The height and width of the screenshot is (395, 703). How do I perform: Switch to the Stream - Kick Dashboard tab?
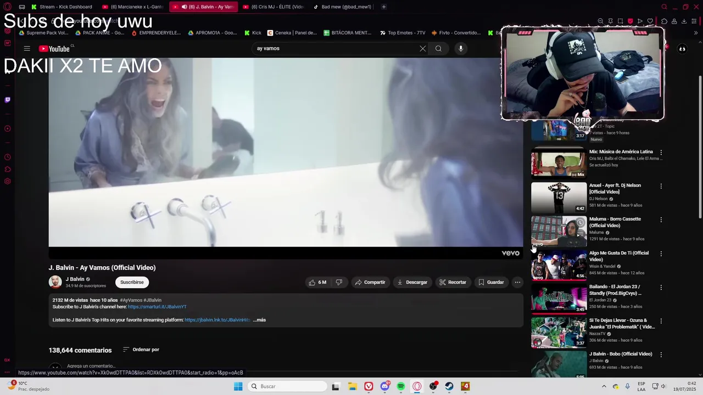click(x=62, y=7)
